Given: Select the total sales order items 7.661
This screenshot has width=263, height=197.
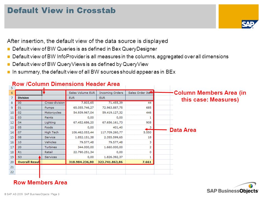Looking at the screenshot, I should point(140,162).
